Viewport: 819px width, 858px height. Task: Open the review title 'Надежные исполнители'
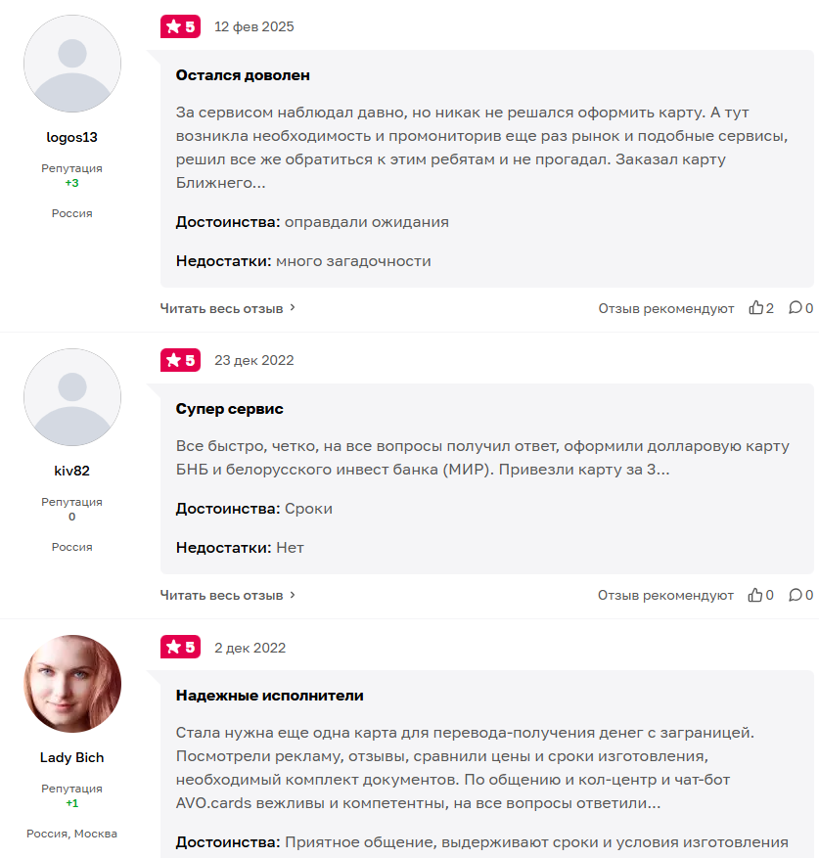click(x=269, y=696)
